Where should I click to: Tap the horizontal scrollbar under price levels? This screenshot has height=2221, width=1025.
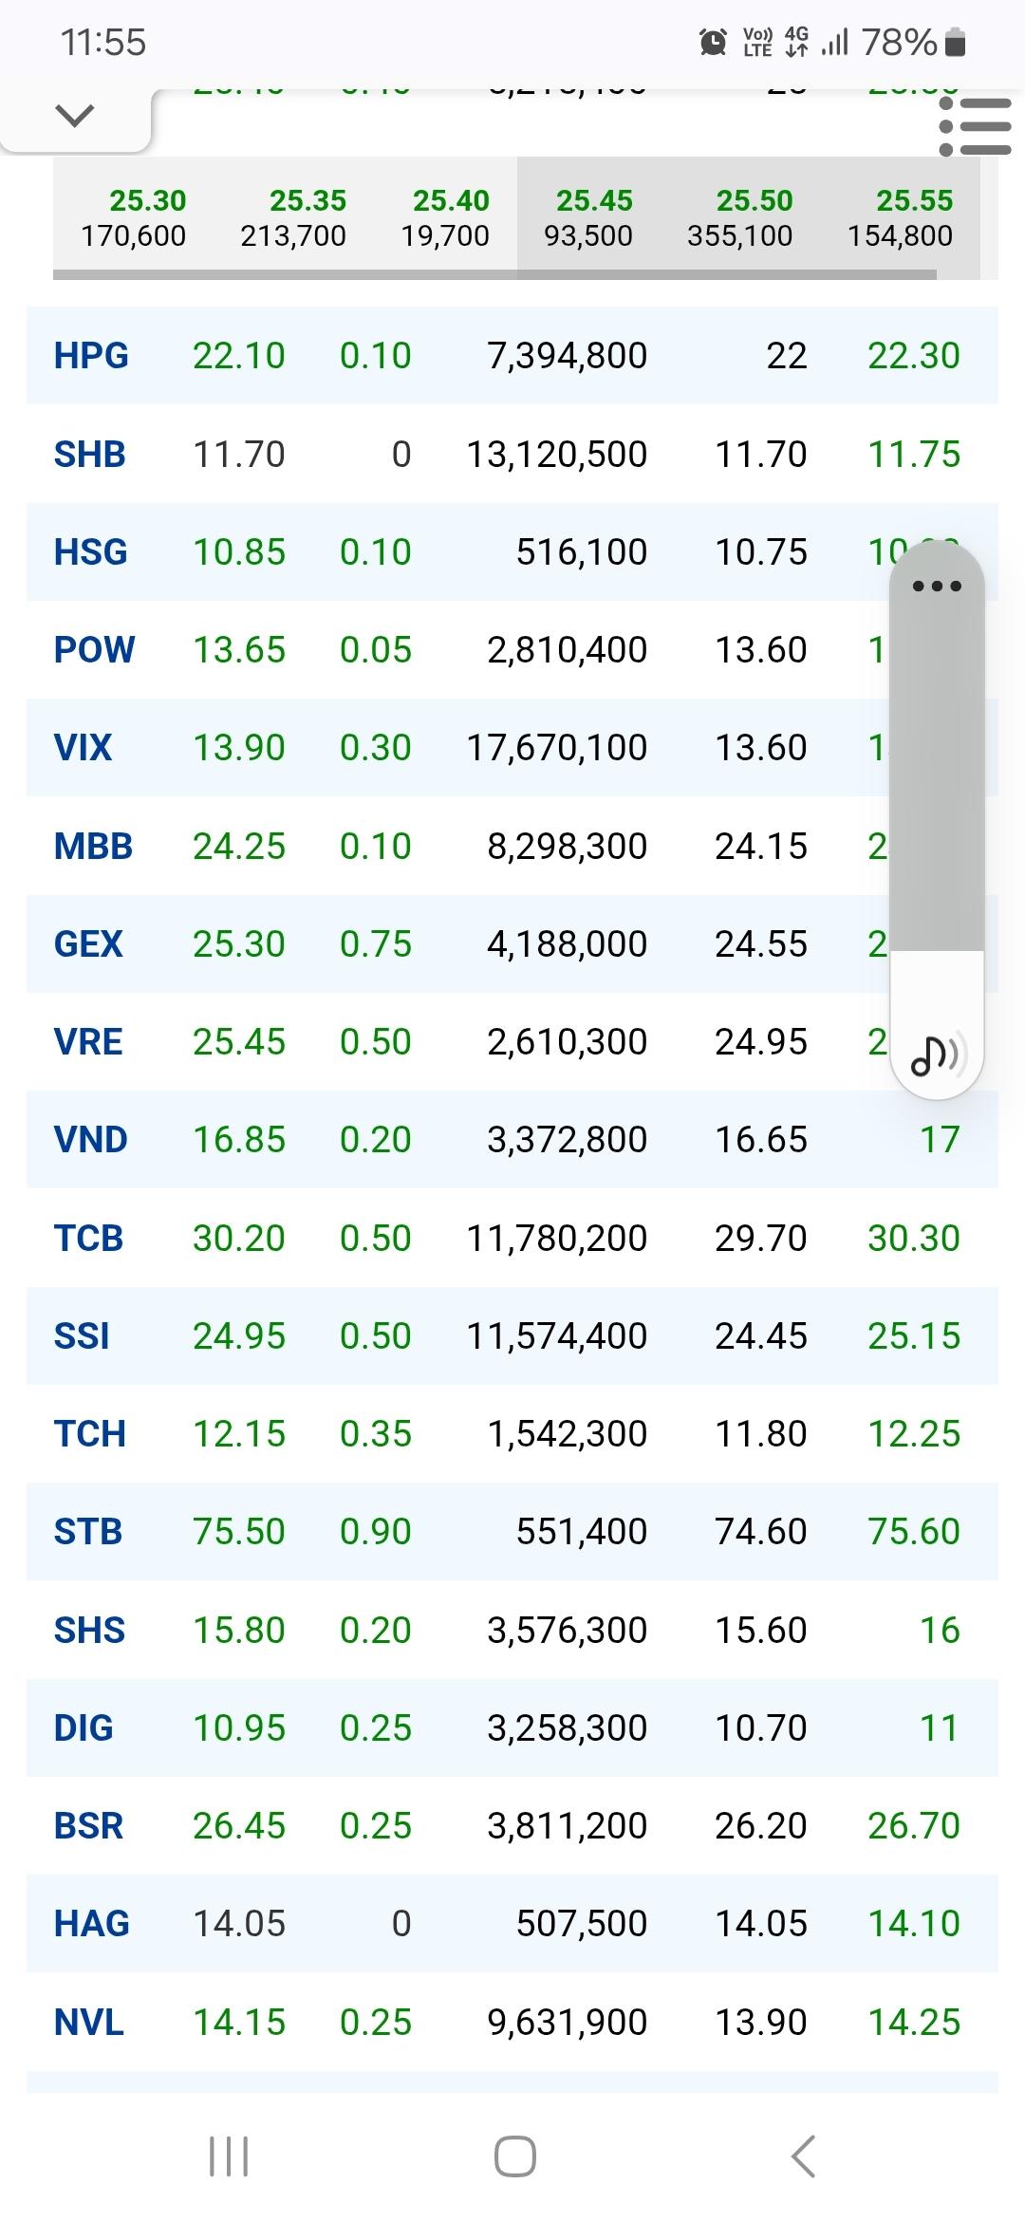click(x=494, y=274)
